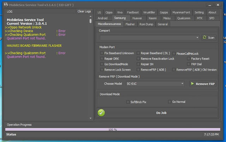Tick the SoftBrick Fix checkbox
The height and width of the screenshot is (142, 226).
128,102
